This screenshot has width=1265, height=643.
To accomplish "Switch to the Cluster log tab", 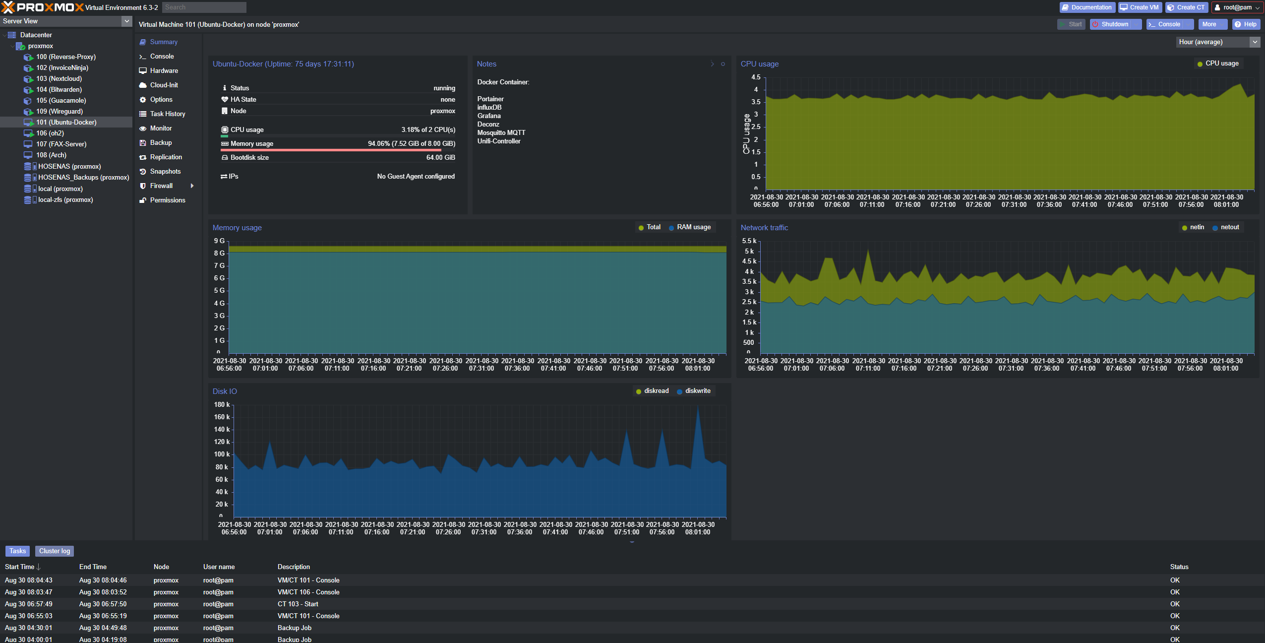I will (55, 551).
